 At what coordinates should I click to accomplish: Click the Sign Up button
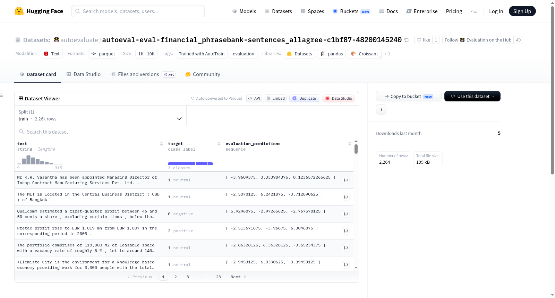pos(522,11)
